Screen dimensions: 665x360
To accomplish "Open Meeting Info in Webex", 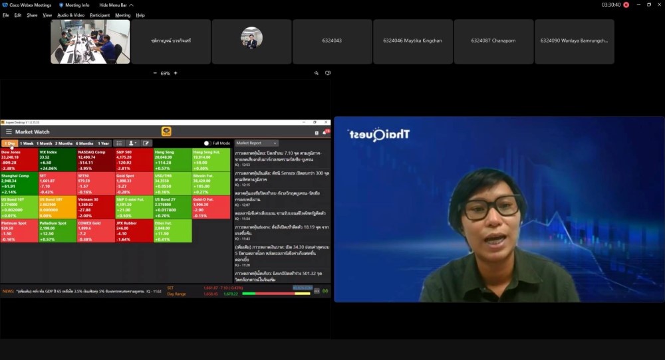I will (74, 5).
